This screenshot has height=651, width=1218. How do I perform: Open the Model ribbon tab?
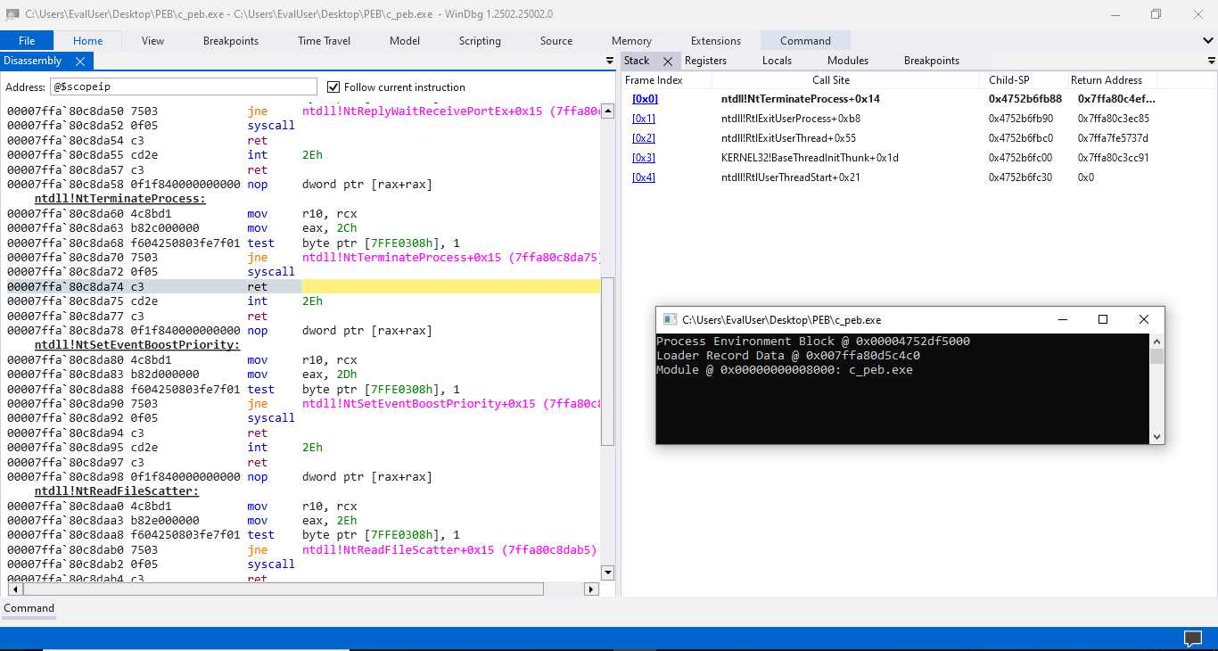pyautogui.click(x=405, y=41)
